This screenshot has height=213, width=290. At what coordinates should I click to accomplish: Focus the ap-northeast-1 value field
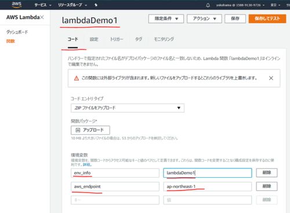coord(208,186)
